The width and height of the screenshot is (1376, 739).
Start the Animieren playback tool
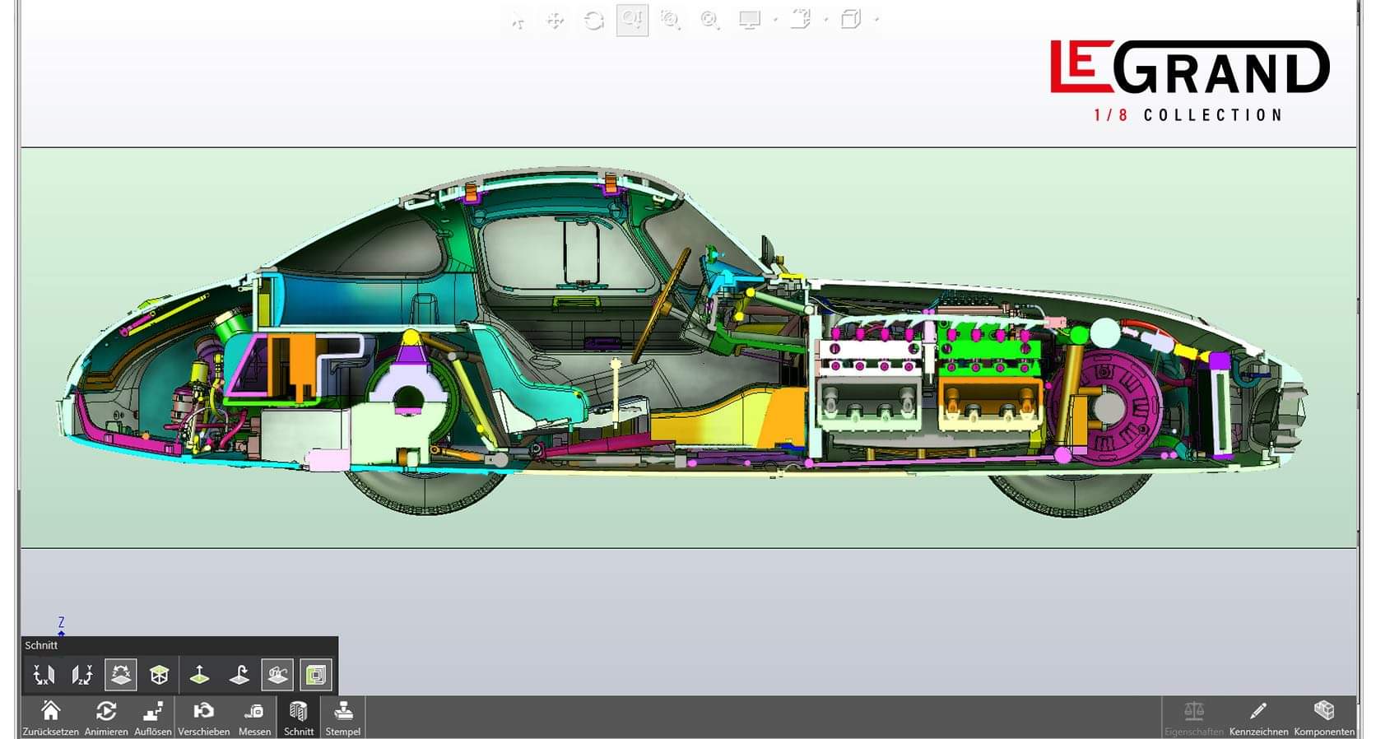point(106,717)
